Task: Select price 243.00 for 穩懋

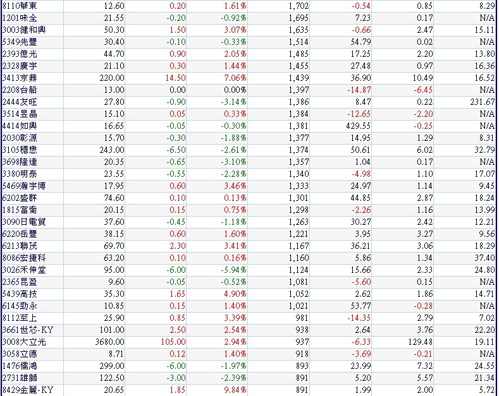Action: point(112,150)
